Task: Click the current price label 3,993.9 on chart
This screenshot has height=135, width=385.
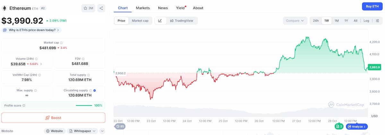Action: pos(374,67)
